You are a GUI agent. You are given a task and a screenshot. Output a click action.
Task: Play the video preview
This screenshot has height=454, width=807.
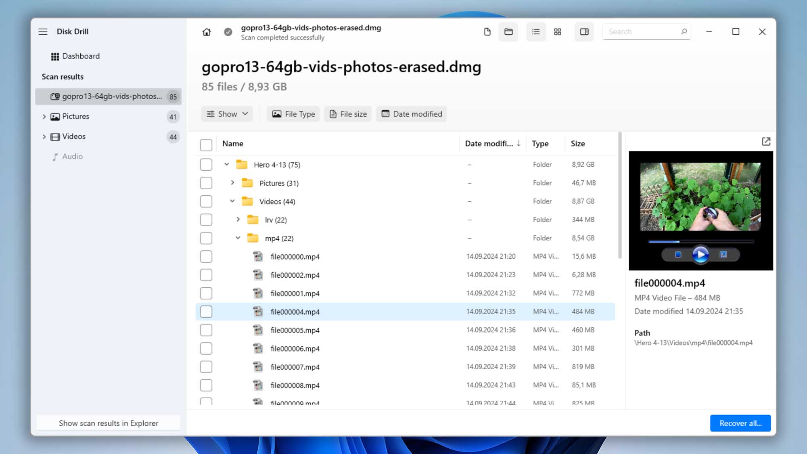[700, 255]
